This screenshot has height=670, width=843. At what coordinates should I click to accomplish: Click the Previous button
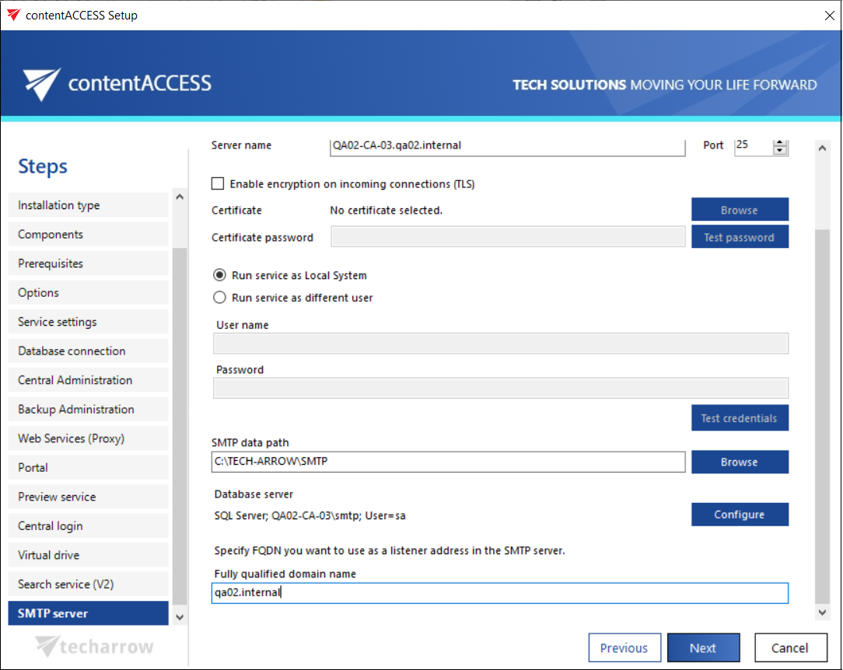point(624,647)
